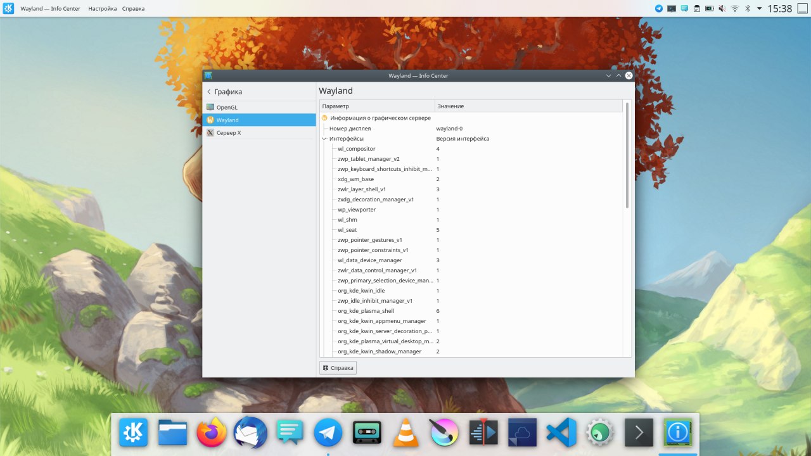
Task: Select Wayland in the sidebar
Action: (260, 120)
